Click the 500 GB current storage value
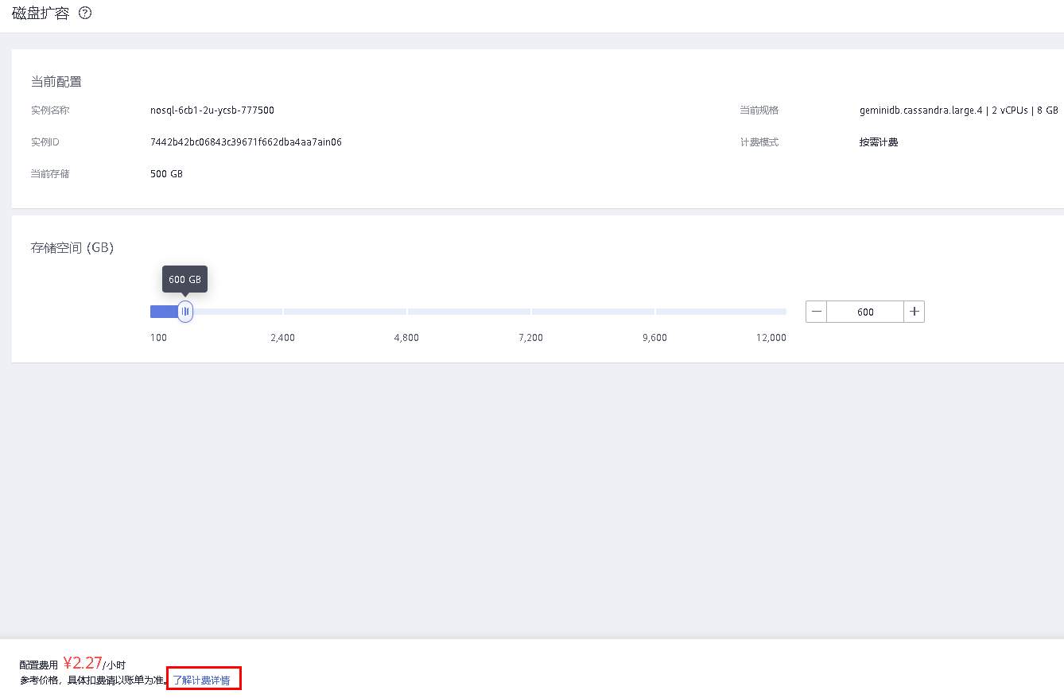 click(x=166, y=174)
